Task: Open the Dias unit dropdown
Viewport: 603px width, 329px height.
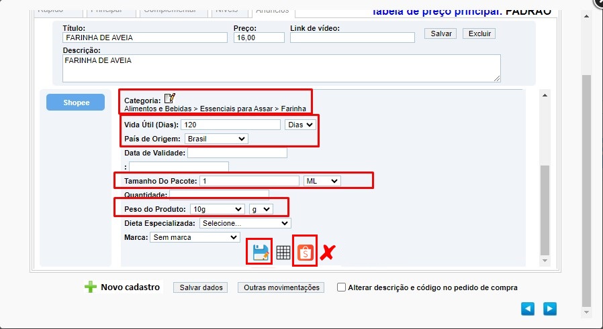Action: pyautogui.click(x=300, y=125)
